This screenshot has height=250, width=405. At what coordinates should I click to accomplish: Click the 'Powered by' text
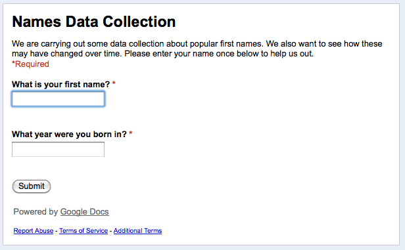(36, 211)
